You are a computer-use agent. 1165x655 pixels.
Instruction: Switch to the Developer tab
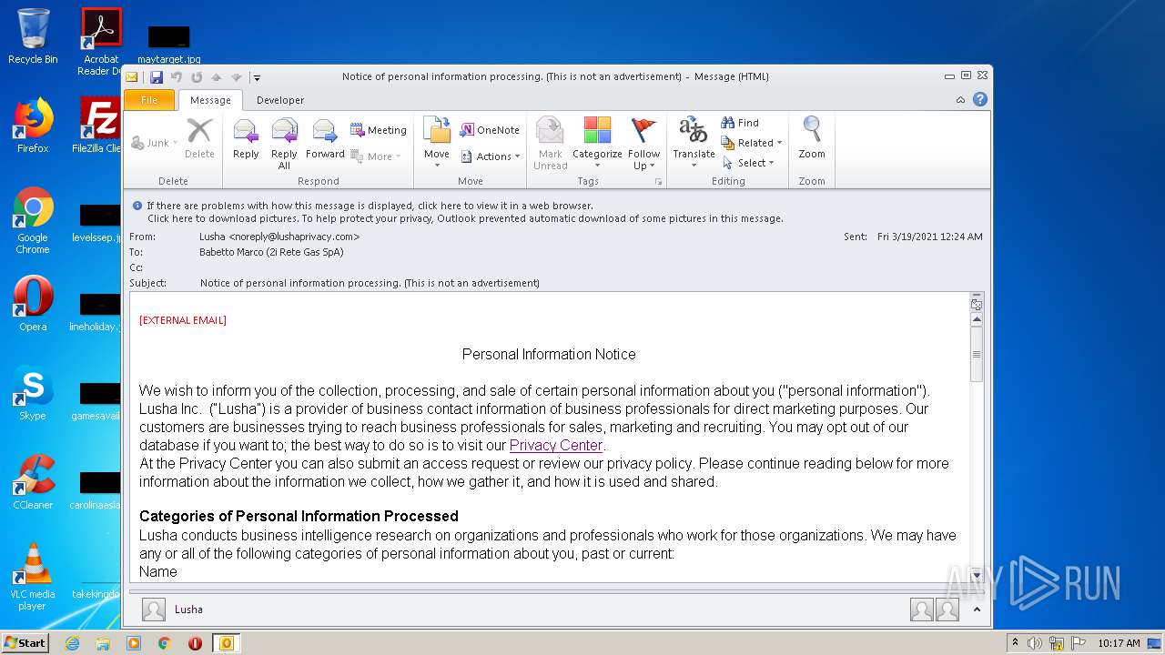[x=280, y=100]
